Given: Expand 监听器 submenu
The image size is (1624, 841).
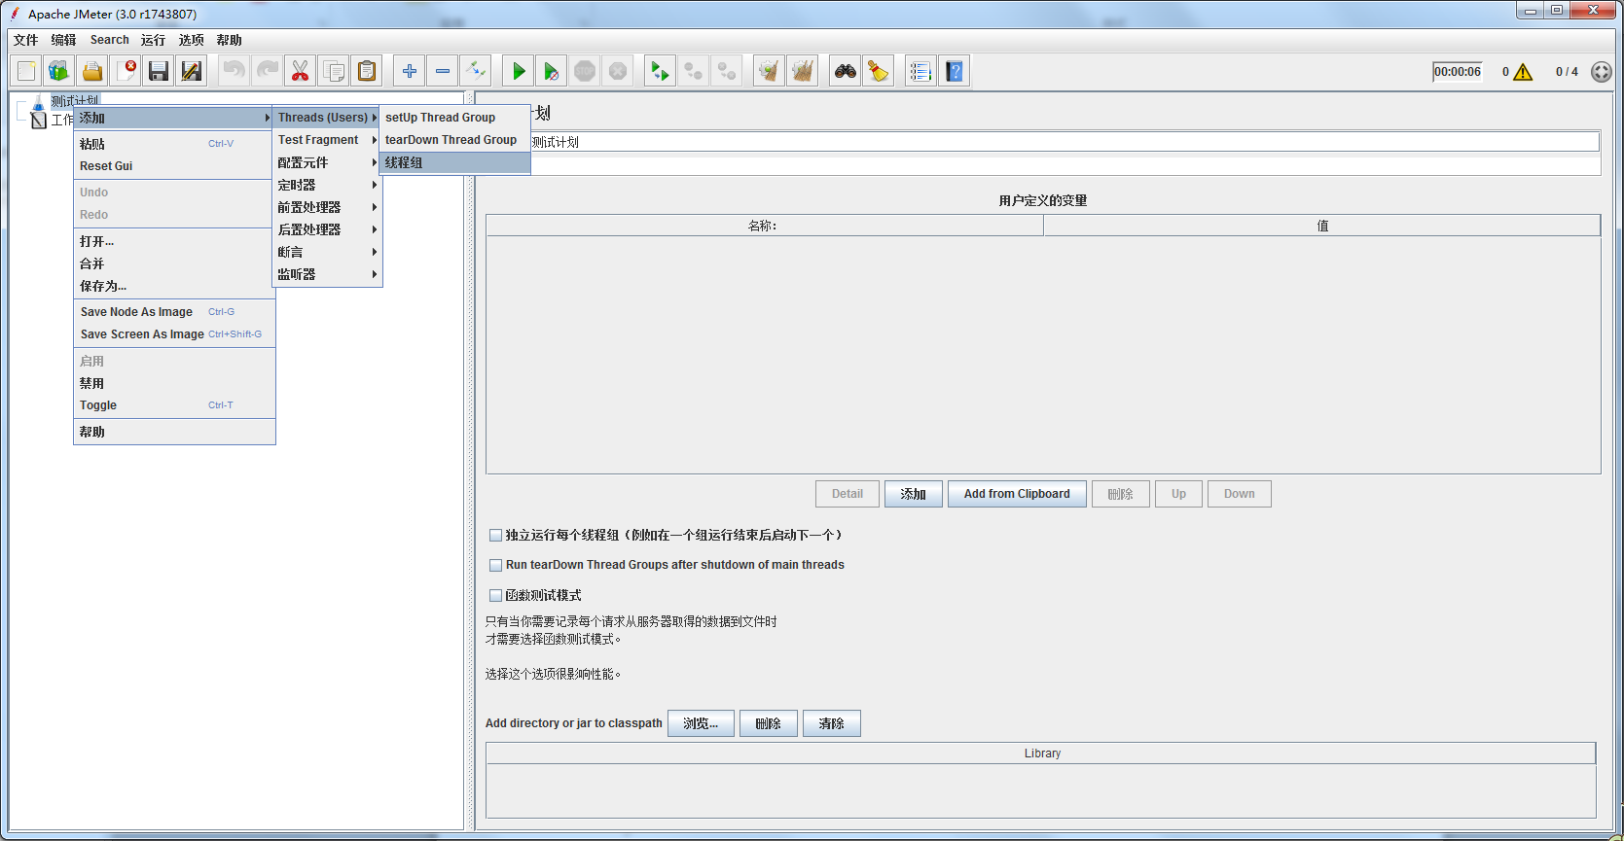Looking at the screenshot, I should tap(327, 274).
